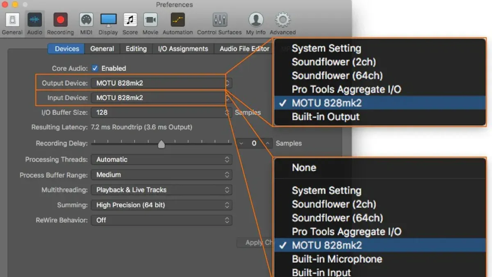Open the Processing Threads dropdown
This screenshot has height=277, width=492.
pyautogui.click(x=162, y=159)
